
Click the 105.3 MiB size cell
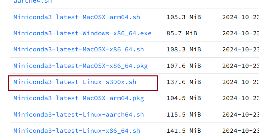point(183,17)
